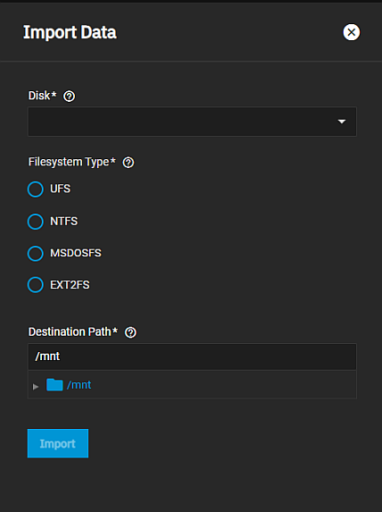Open the empty Disk selection box
Image resolution: width=382 pixels, height=512 pixels.
[192, 122]
